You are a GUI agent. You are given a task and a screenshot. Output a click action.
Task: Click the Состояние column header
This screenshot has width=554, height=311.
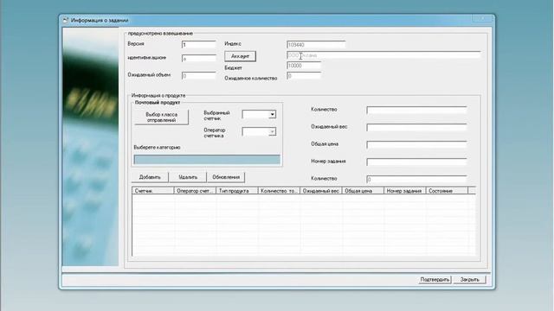pos(447,191)
